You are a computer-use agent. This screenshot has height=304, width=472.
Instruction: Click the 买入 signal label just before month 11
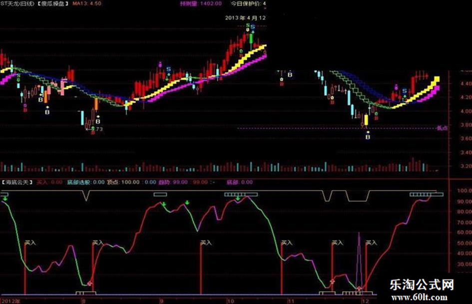[287, 243]
